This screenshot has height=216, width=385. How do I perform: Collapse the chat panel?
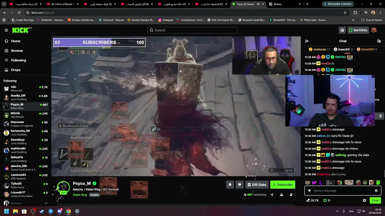click(306, 41)
